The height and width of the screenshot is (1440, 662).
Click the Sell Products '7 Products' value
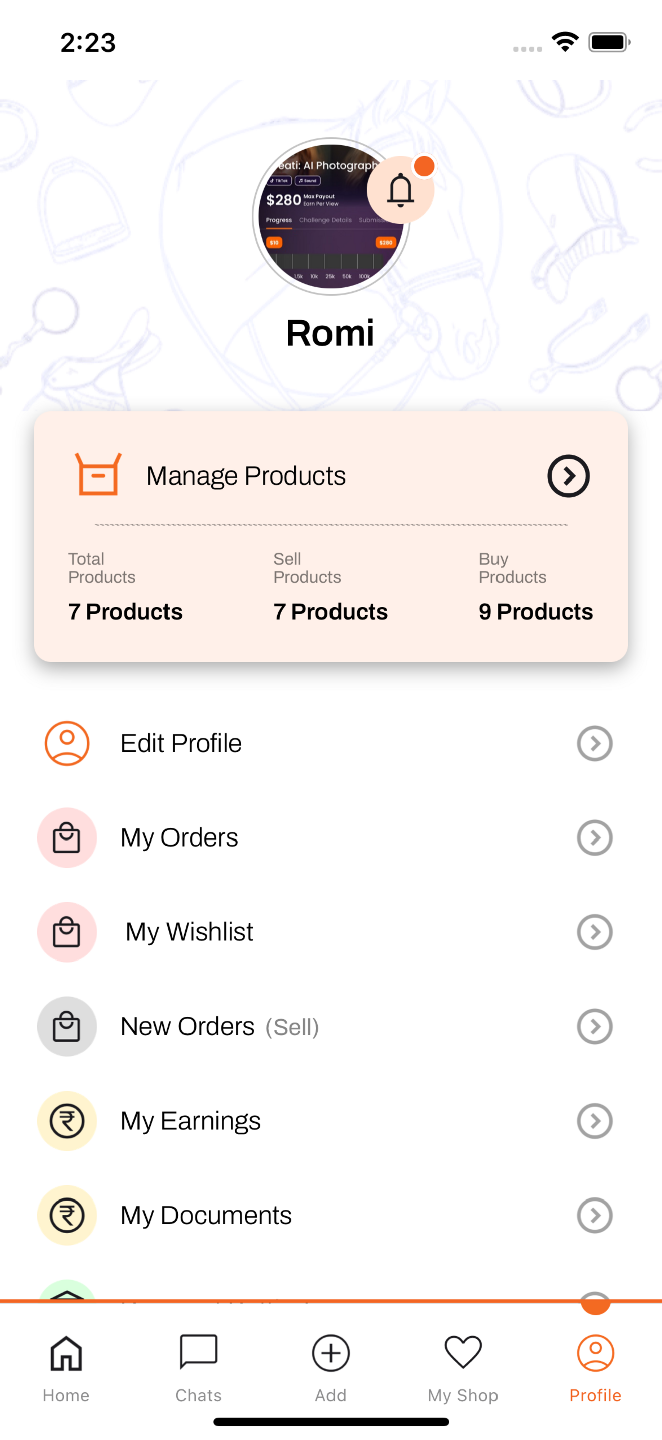pos(330,612)
